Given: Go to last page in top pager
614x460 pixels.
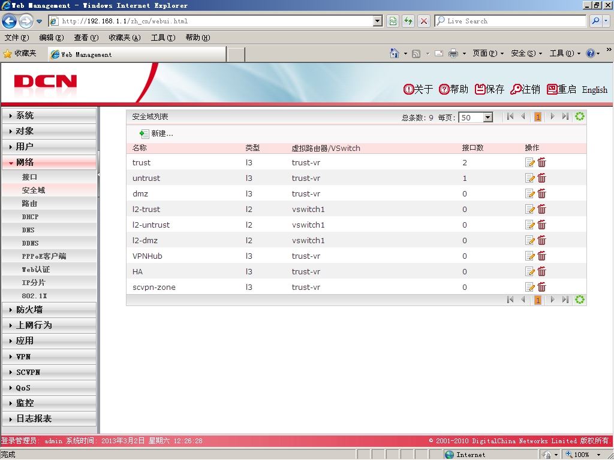Looking at the screenshot, I should pos(565,116).
